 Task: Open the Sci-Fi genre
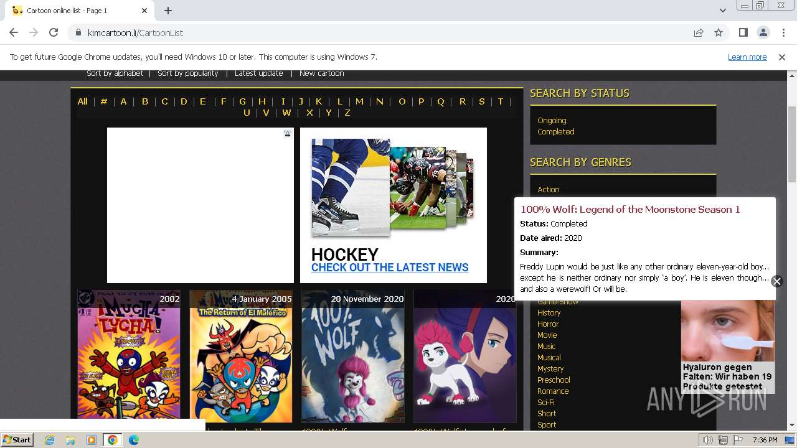point(546,403)
